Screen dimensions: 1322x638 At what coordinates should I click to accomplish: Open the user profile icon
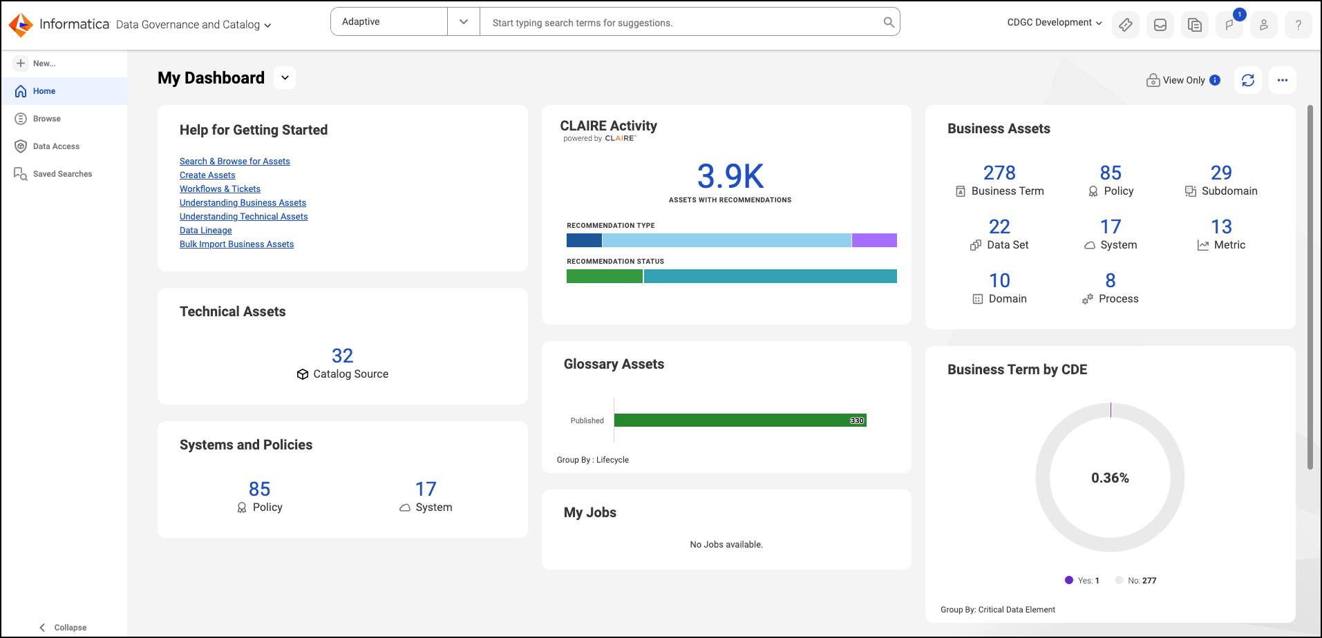pos(1264,25)
